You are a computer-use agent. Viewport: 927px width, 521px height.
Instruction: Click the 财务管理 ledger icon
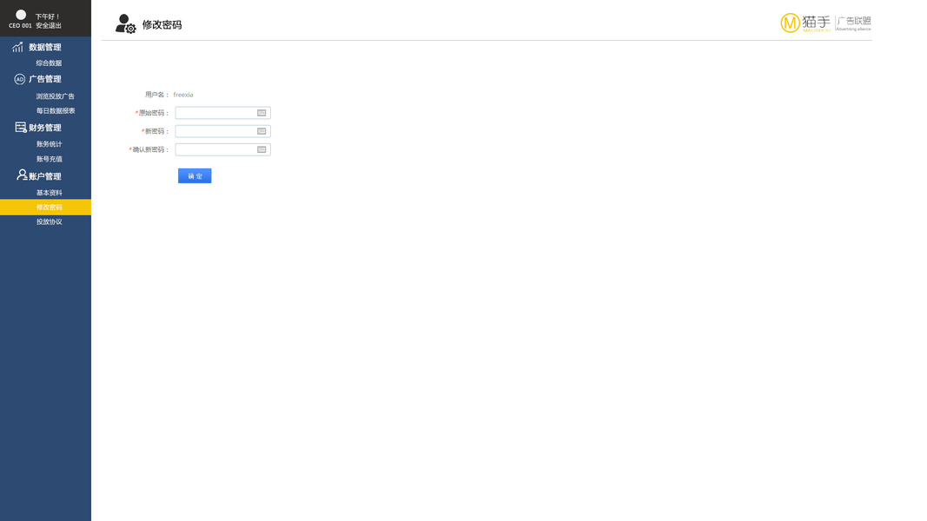21,128
